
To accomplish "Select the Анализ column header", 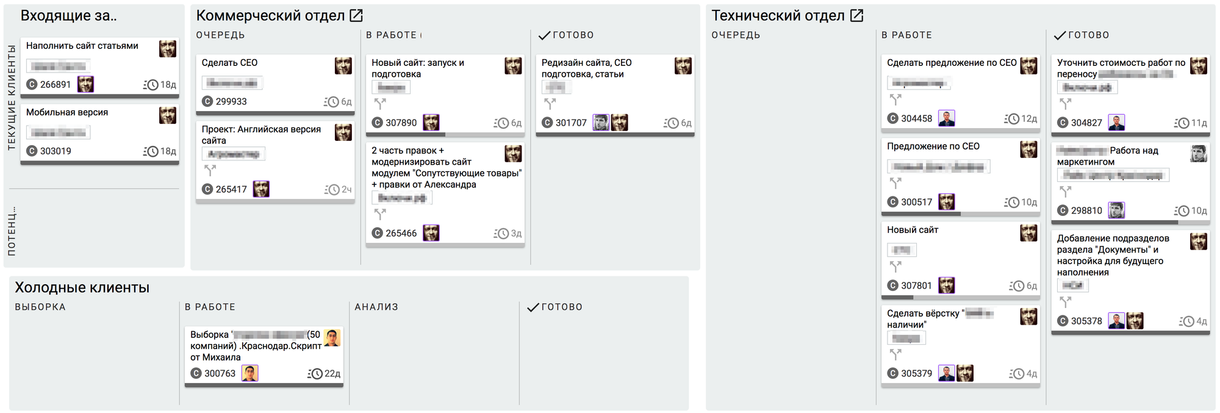I will click(x=376, y=307).
